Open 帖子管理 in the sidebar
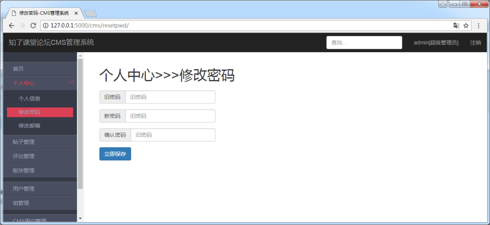The height and width of the screenshot is (225, 490). pos(40,142)
